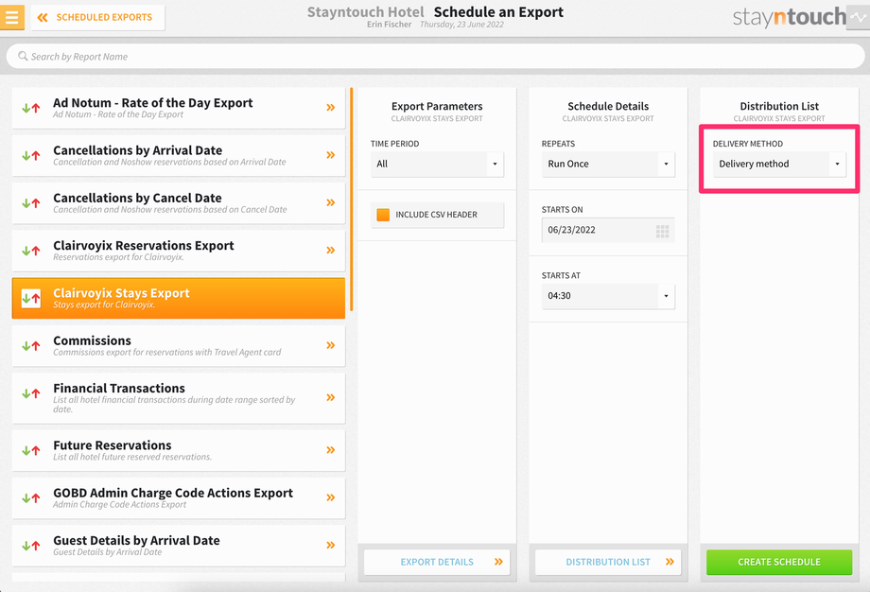Click the search magnifier icon
The height and width of the screenshot is (592, 870).
click(23, 56)
